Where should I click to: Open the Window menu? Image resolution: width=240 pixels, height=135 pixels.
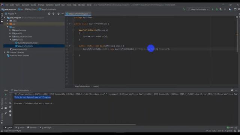tap(82, 5)
